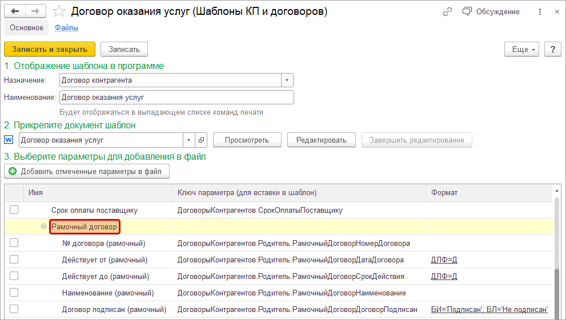The image size is (566, 320).
Task: Check the Срок оплаты поставщику parameter
Action: click(14, 210)
